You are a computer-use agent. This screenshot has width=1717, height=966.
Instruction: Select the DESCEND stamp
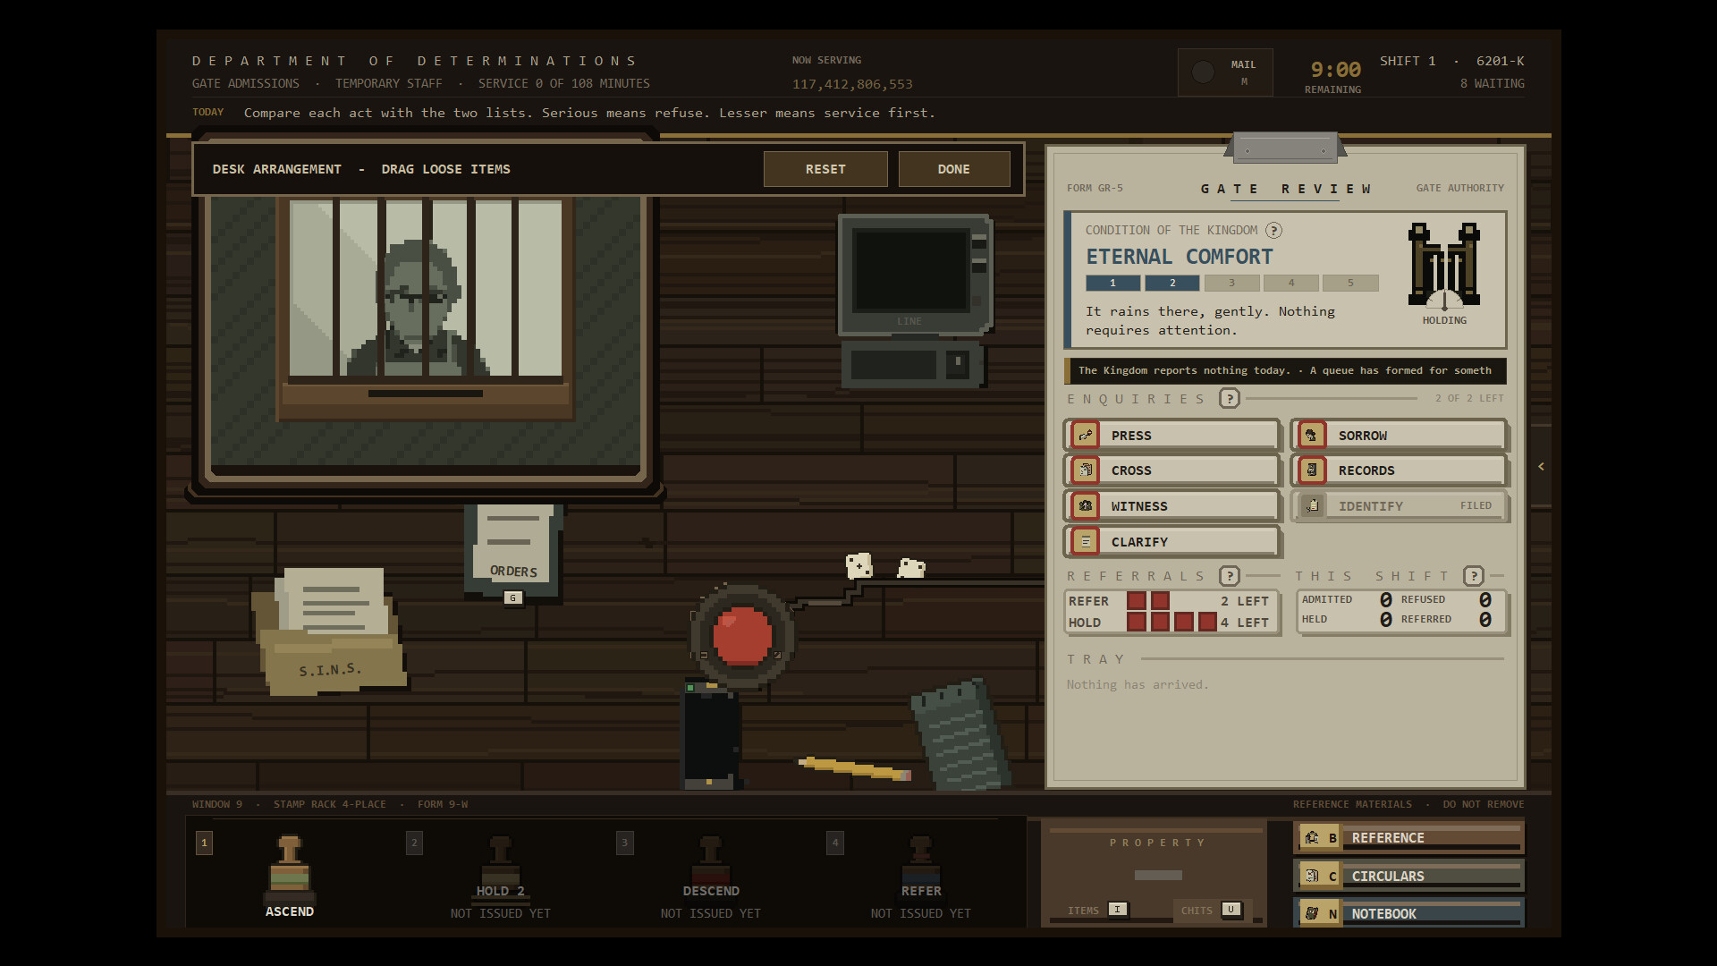pyautogui.click(x=711, y=877)
